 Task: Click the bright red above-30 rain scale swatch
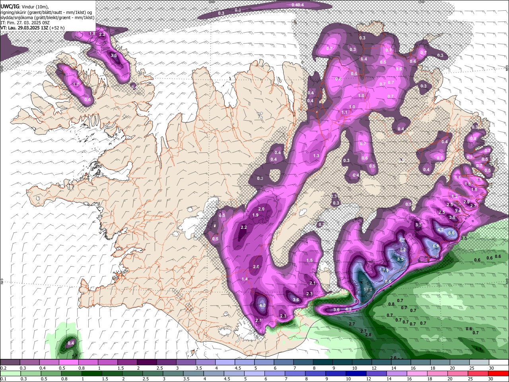coord(499,373)
